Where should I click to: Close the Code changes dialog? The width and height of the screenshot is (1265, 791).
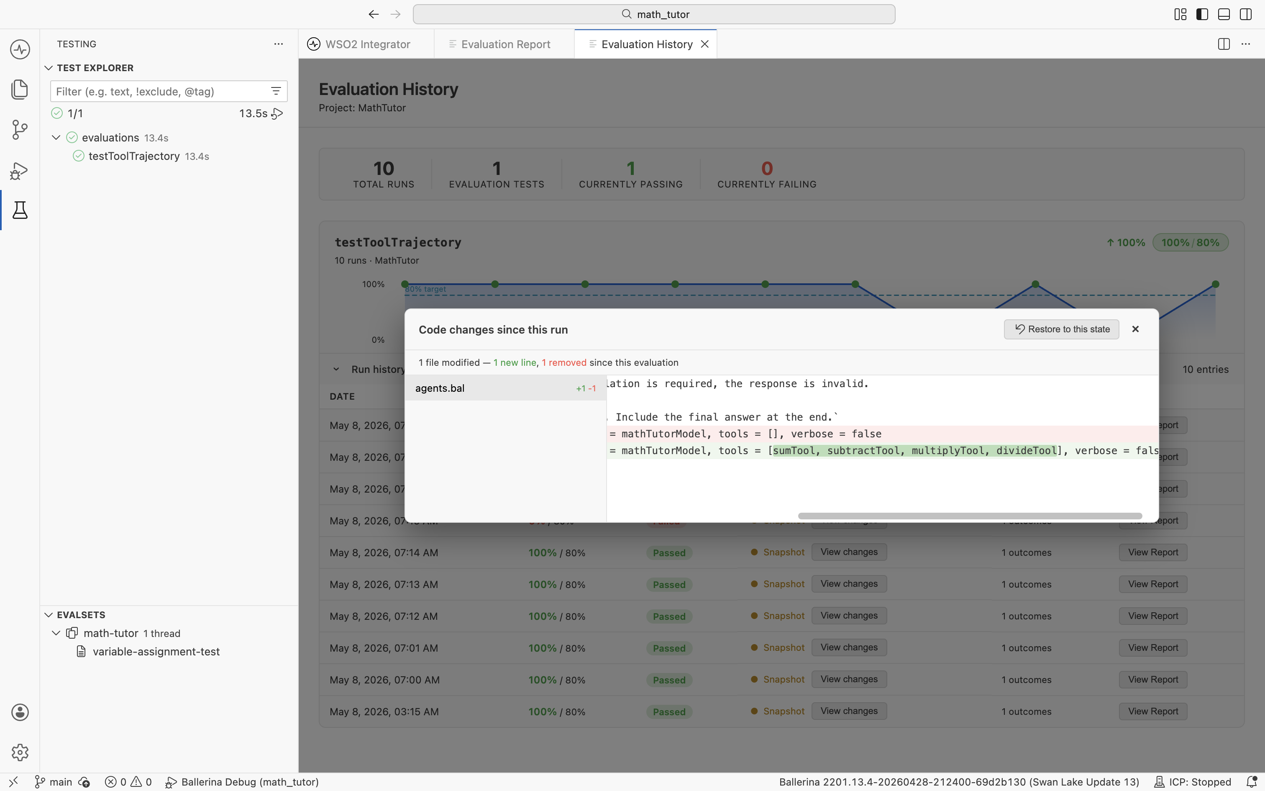tap(1135, 329)
